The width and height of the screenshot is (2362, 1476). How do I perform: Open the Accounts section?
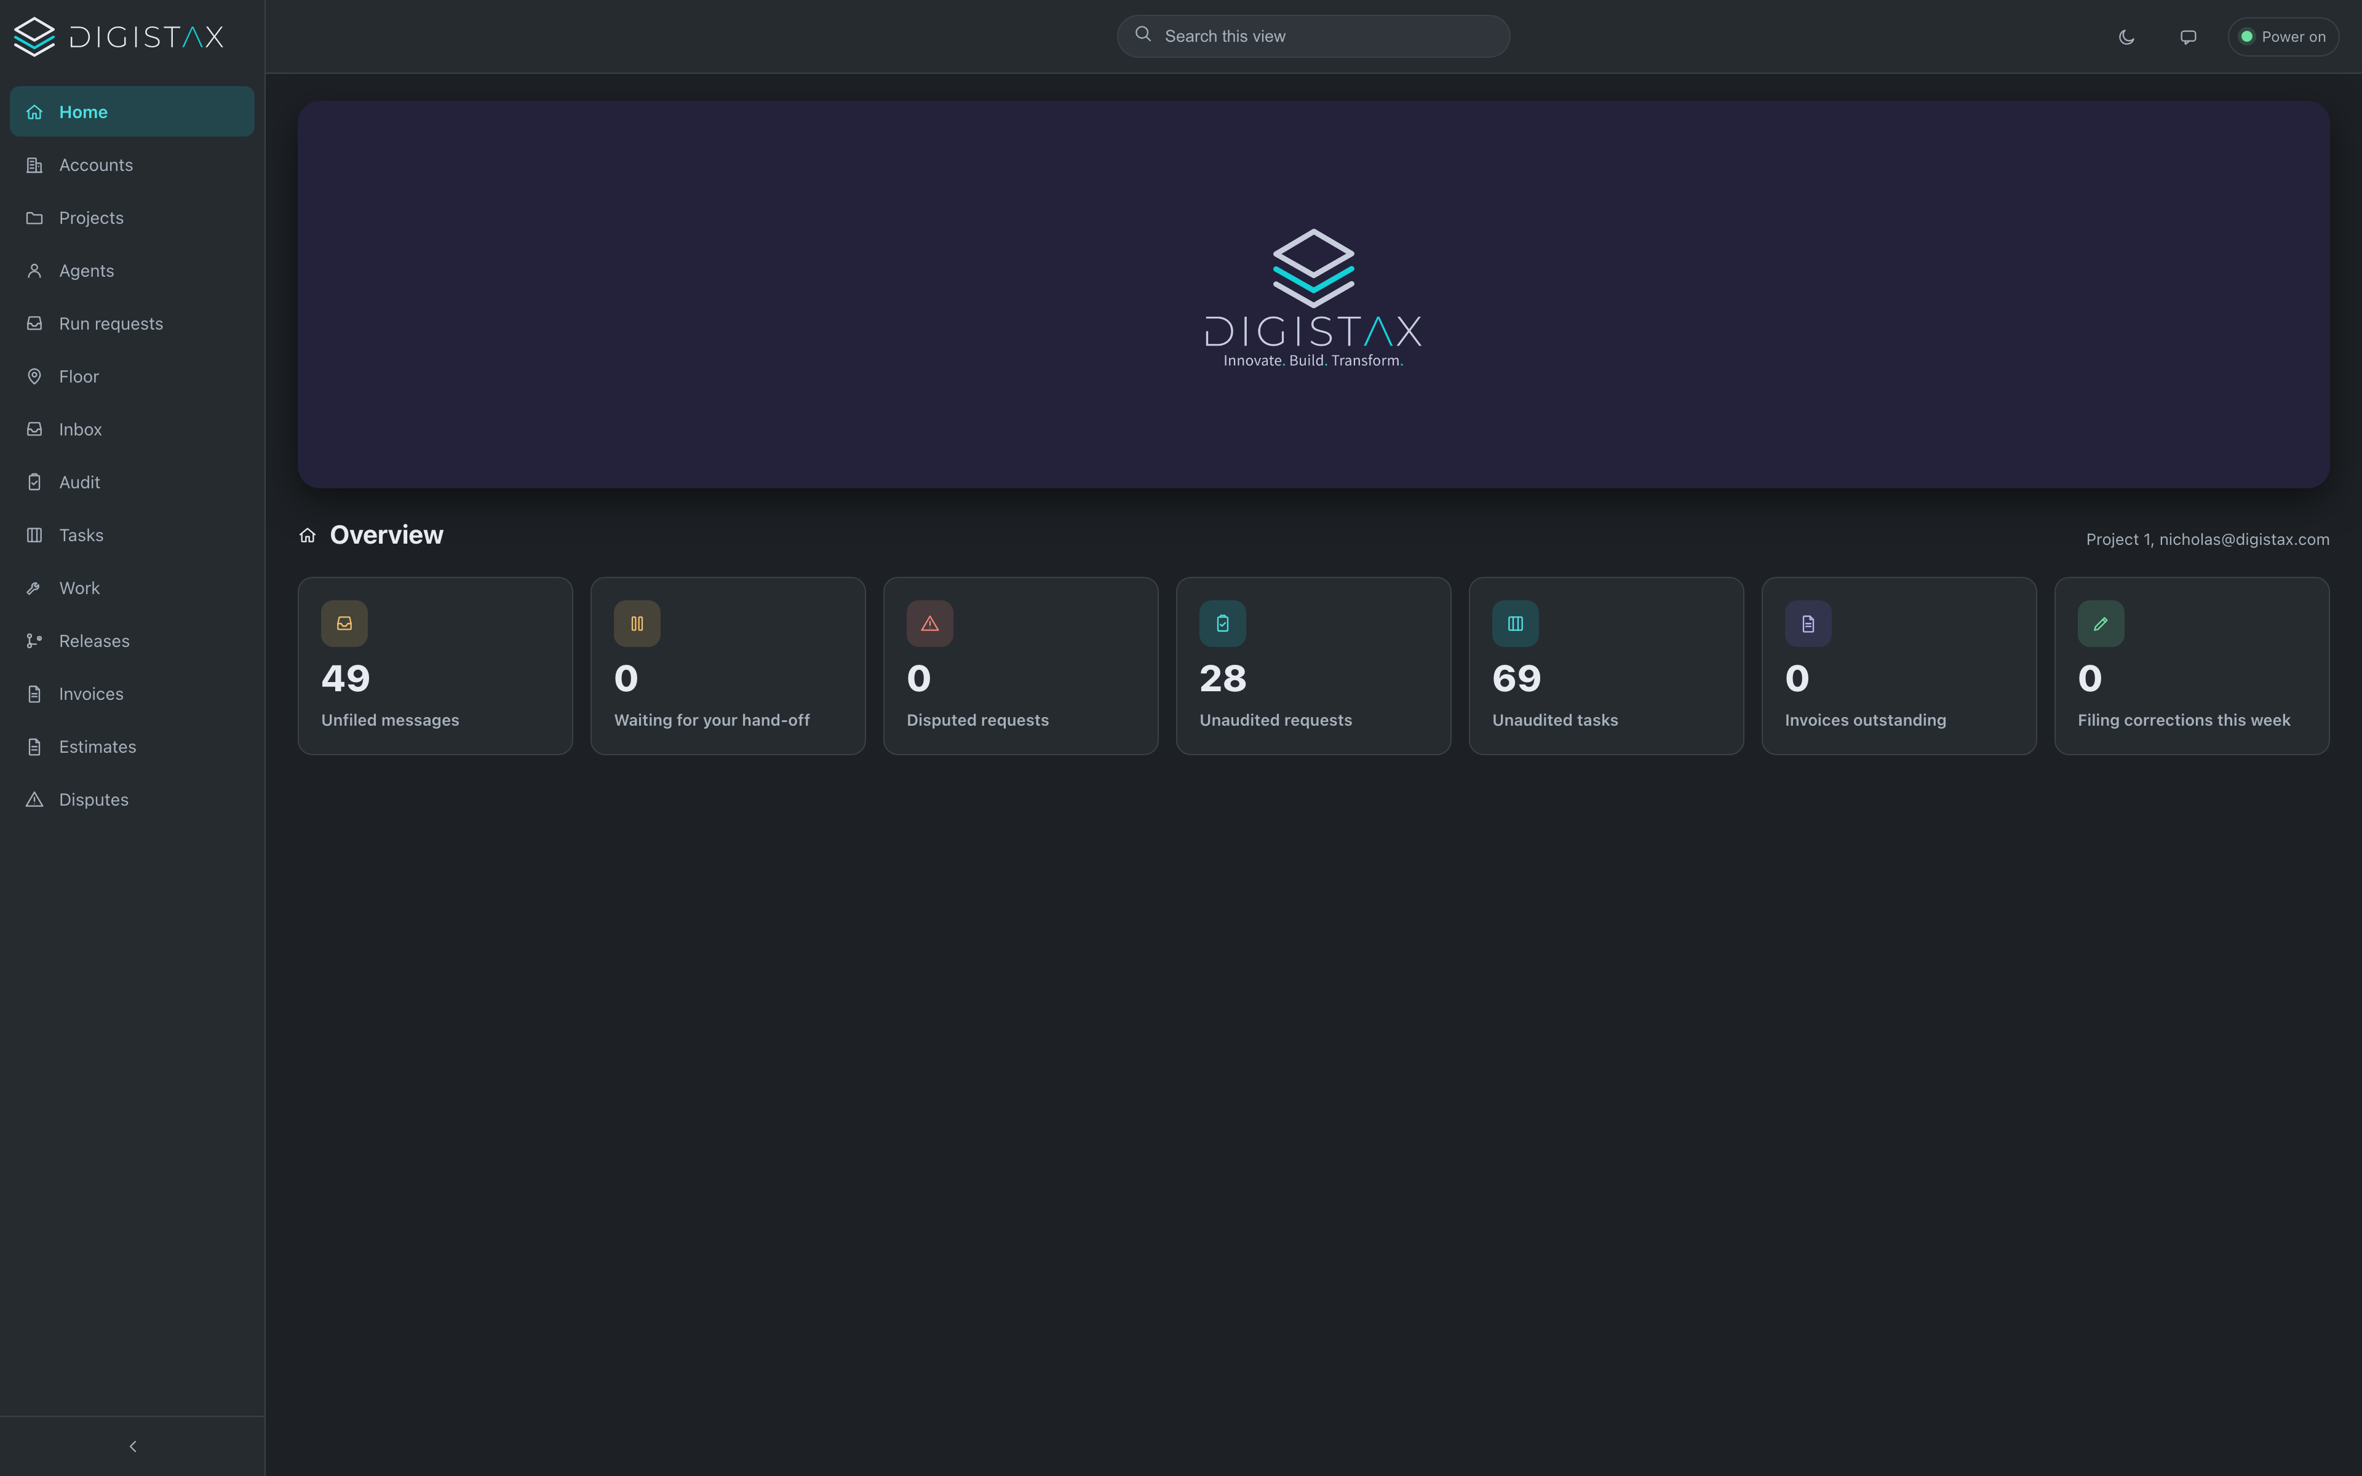click(133, 165)
